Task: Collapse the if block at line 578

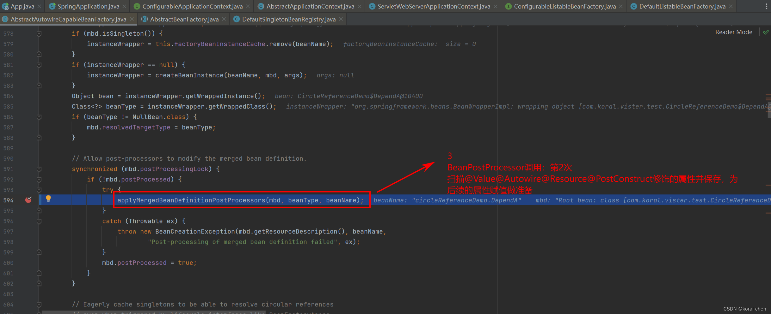Action: coord(39,33)
